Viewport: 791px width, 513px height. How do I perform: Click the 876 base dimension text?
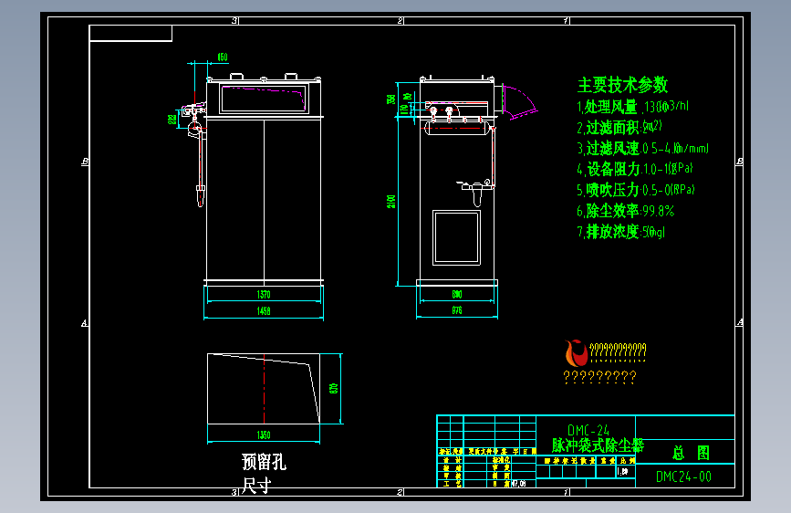457,310
